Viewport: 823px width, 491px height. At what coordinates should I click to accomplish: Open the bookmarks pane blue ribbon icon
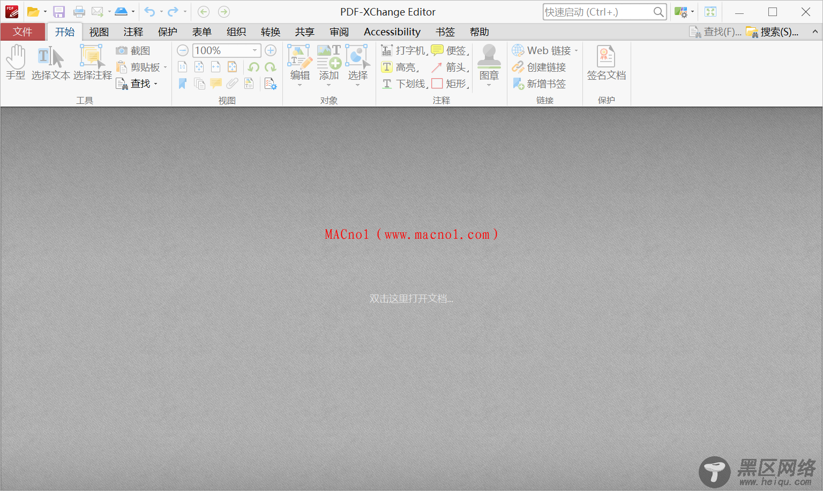tap(183, 84)
